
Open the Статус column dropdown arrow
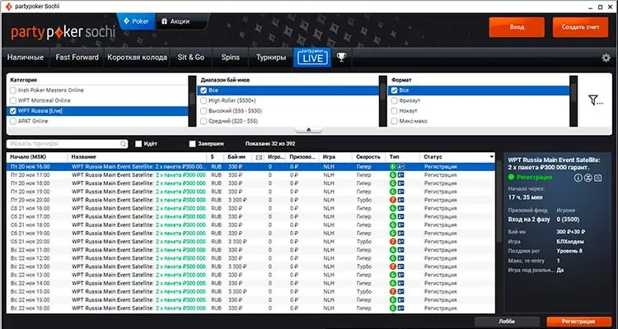coord(491,157)
